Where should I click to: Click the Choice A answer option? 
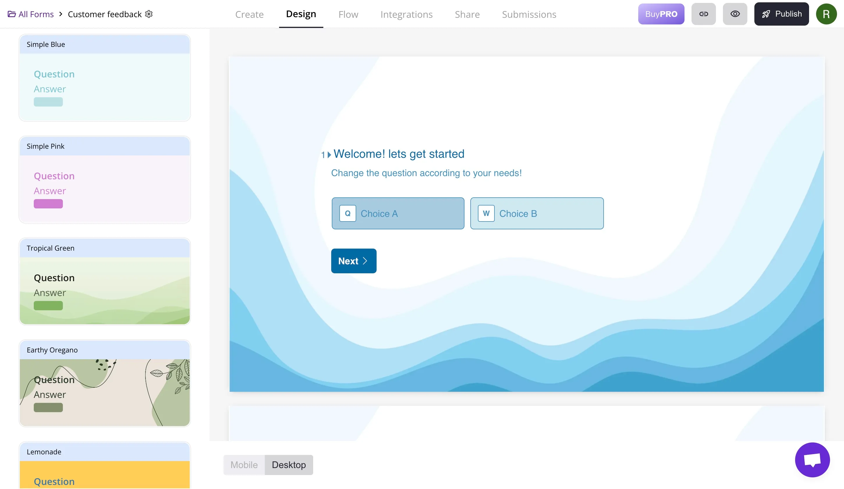pyautogui.click(x=398, y=213)
